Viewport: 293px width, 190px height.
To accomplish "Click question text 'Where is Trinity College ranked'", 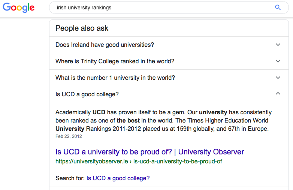I will point(115,61).
